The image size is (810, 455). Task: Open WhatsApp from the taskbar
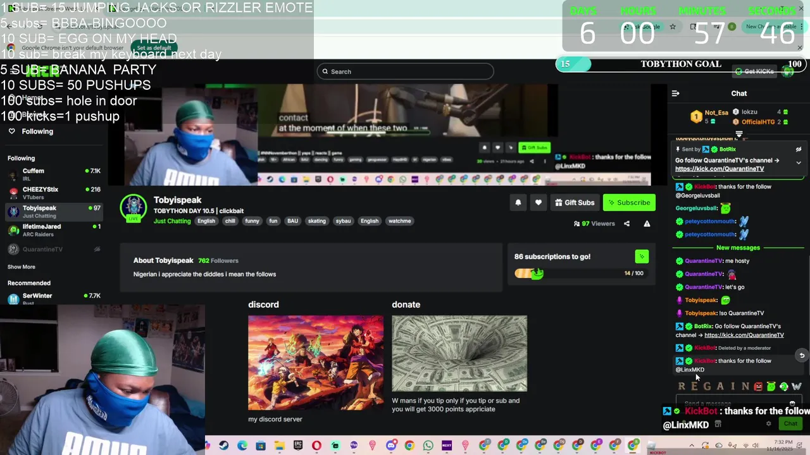(428, 446)
